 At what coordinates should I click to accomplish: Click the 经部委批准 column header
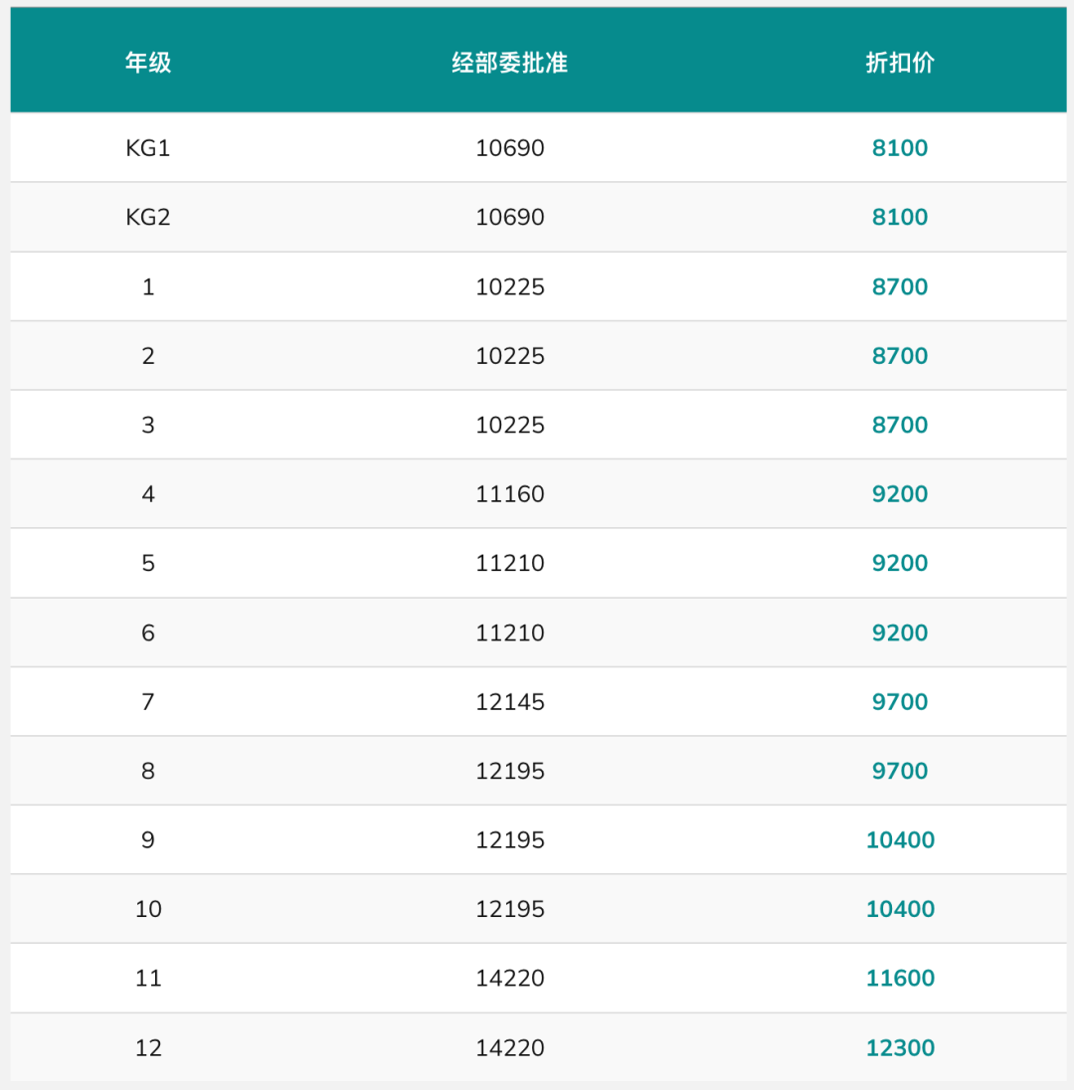tap(509, 63)
